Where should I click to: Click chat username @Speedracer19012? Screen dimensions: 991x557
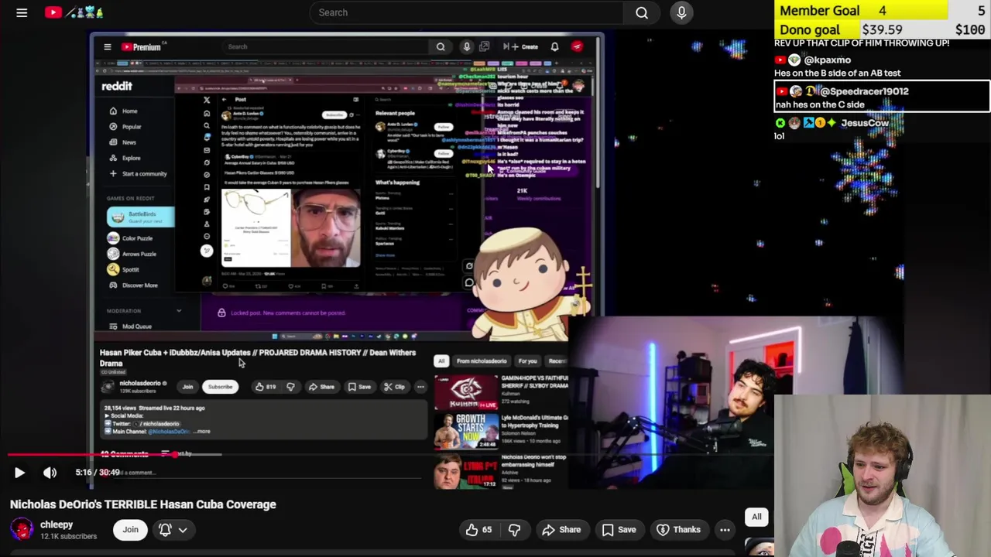coord(864,91)
